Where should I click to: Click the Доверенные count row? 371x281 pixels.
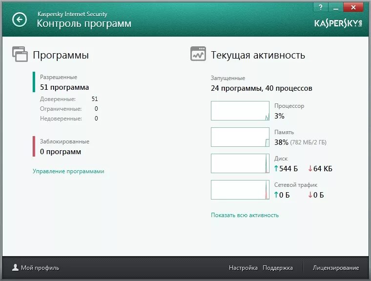(x=69, y=99)
